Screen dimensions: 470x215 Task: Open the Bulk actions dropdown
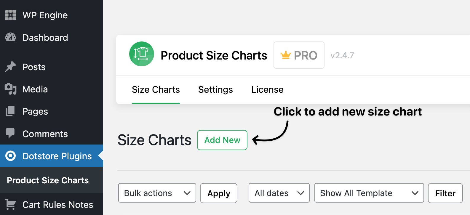click(157, 193)
